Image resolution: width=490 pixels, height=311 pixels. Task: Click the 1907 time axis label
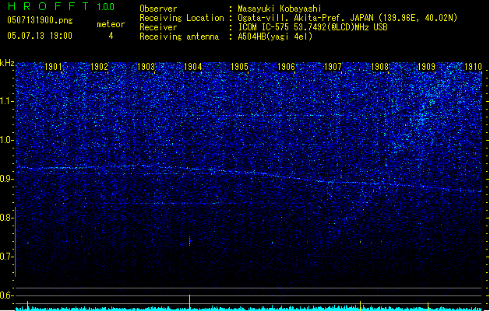tap(333, 67)
